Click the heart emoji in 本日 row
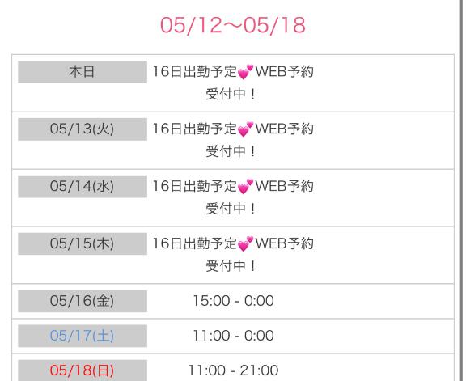The width and height of the screenshot is (466, 381). (x=245, y=72)
